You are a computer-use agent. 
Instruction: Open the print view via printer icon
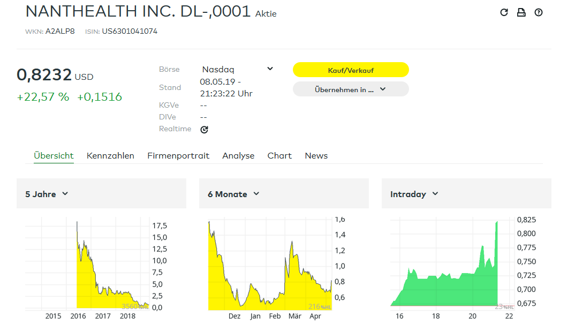pyautogui.click(x=521, y=12)
